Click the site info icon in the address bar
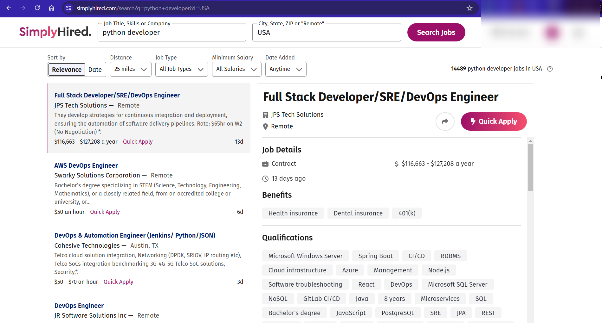This screenshot has height=323, width=602. pyautogui.click(x=68, y=8)
